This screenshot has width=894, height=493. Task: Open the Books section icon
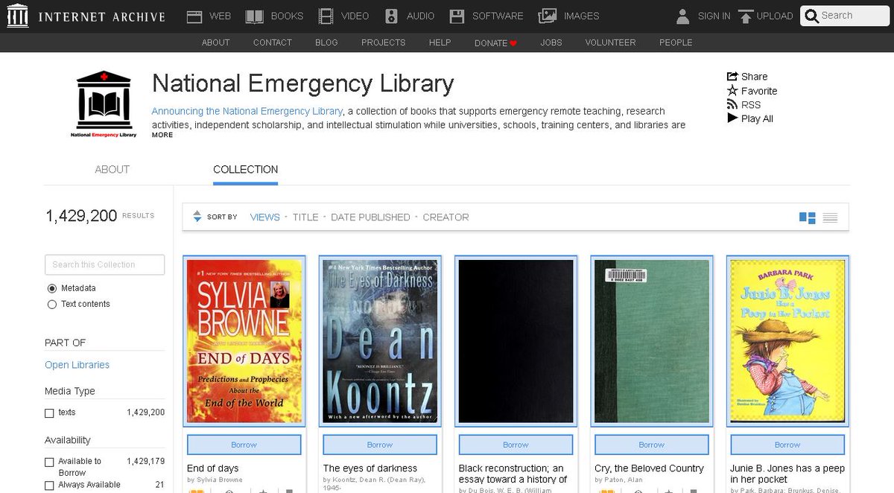(x=255, y=16)
